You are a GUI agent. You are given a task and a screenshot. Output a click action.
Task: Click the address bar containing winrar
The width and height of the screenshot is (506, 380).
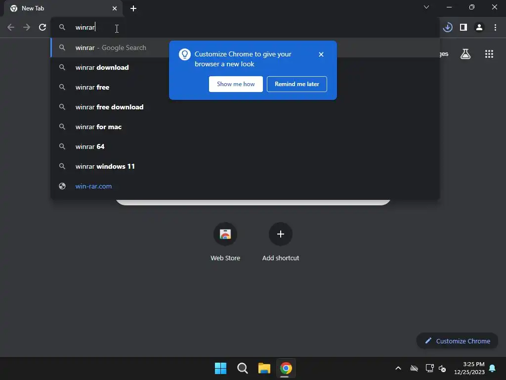[x=245, y=28]
